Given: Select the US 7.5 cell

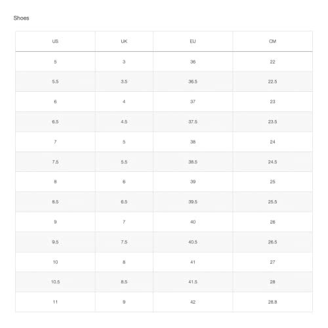Looking at the screenshot, I should (x=55, y=162).
